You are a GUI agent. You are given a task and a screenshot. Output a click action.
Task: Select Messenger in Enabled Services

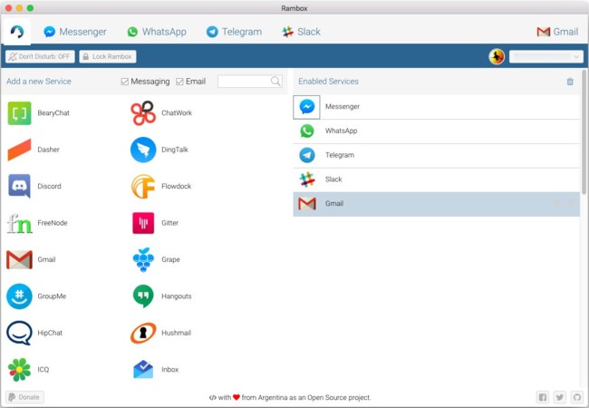point(436,107)
